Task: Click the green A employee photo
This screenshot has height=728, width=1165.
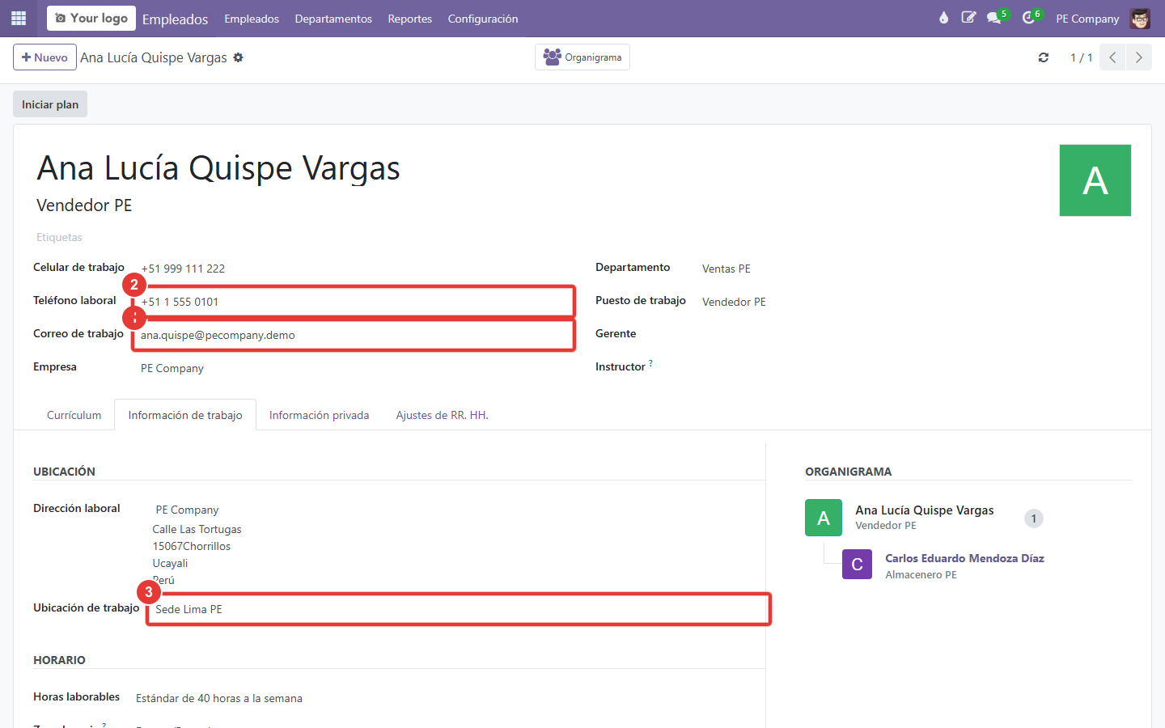Action: [1095, 180]
